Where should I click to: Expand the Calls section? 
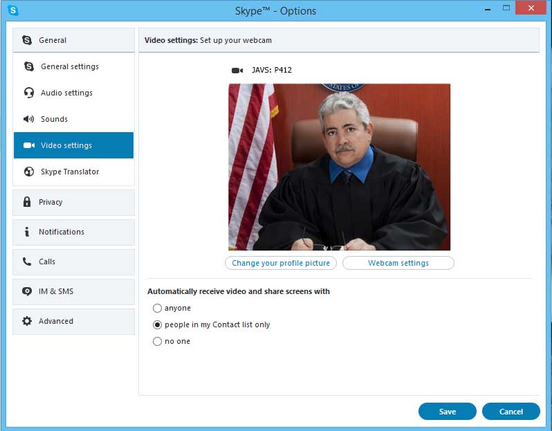(x=73, y=262)
